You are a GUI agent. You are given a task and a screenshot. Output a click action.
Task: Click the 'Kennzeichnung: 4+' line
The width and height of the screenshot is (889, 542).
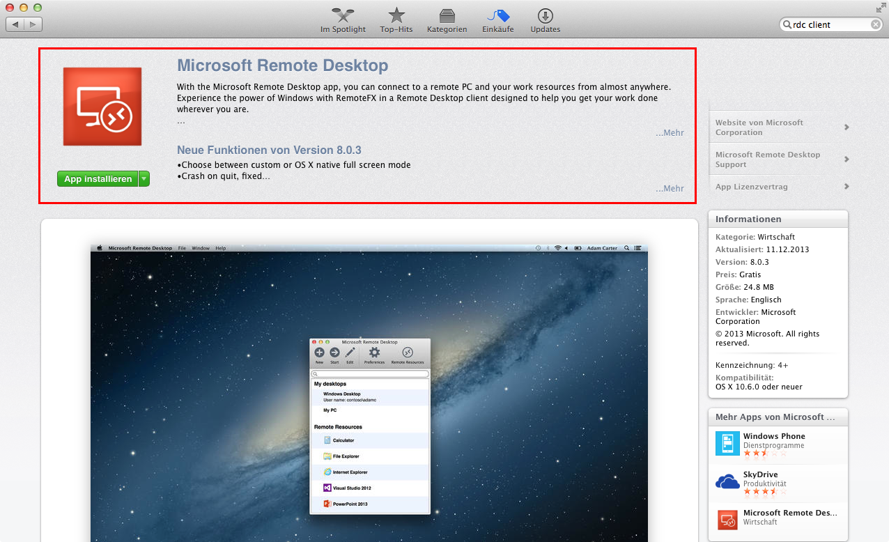(x=752, y=365)
